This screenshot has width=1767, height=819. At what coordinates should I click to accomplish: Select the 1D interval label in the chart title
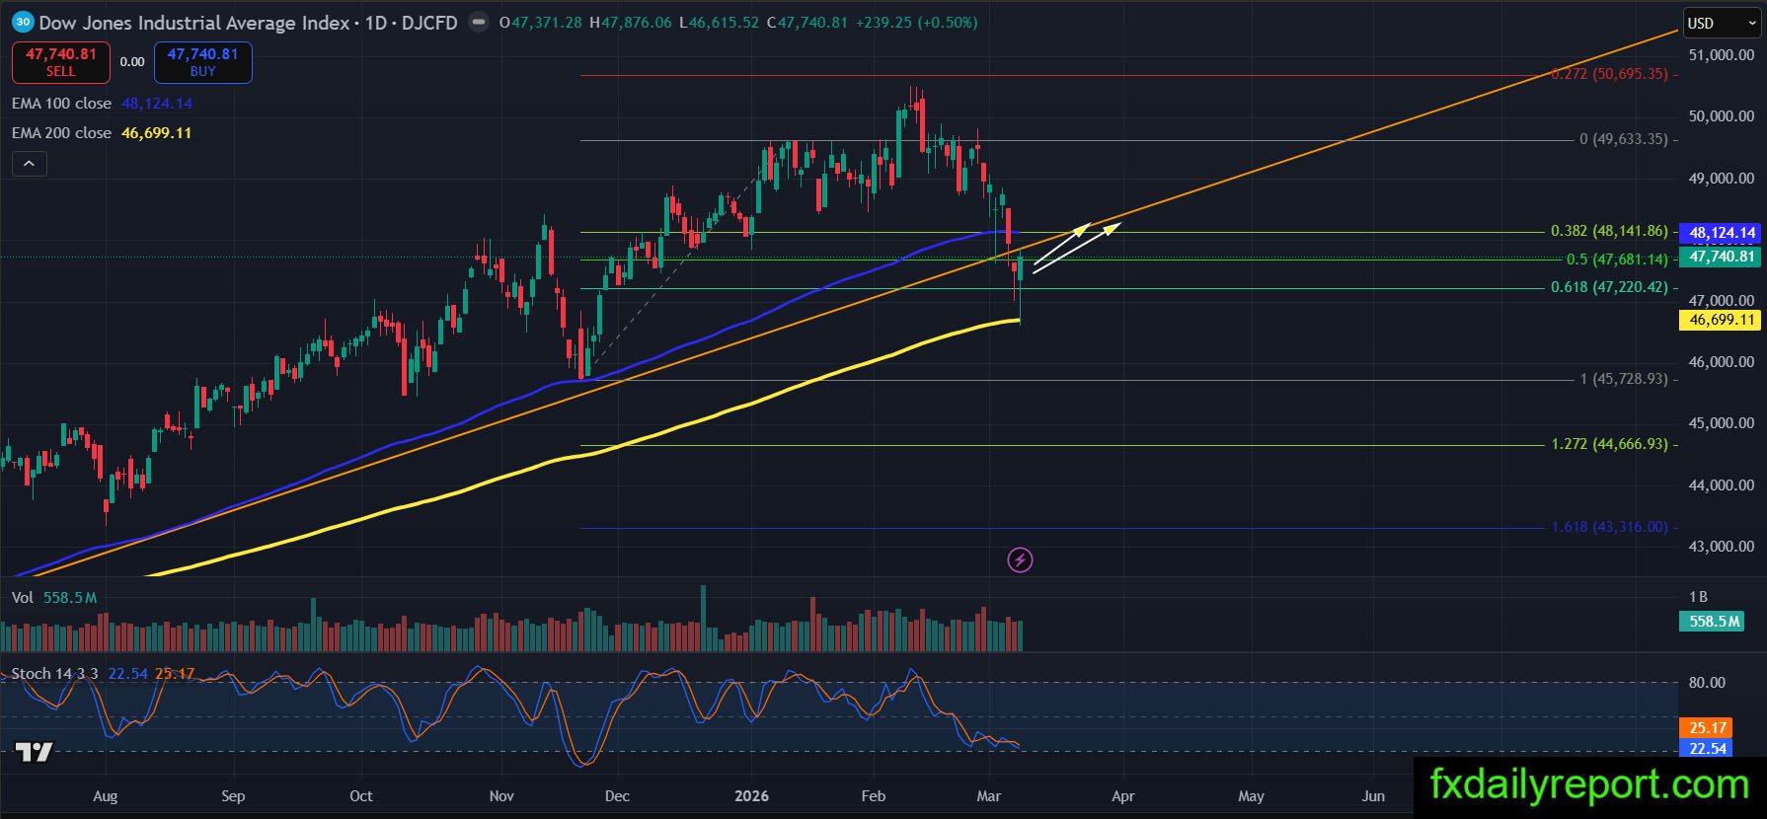pos(376,22)
